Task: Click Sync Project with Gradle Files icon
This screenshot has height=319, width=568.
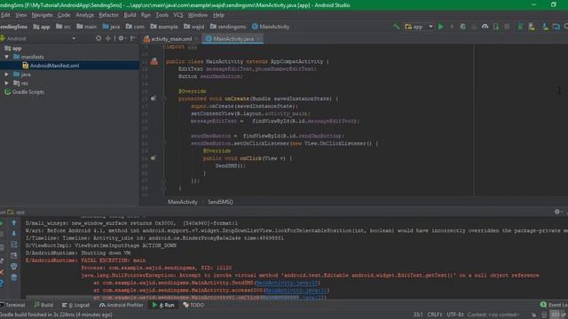Action: point(521,27)
